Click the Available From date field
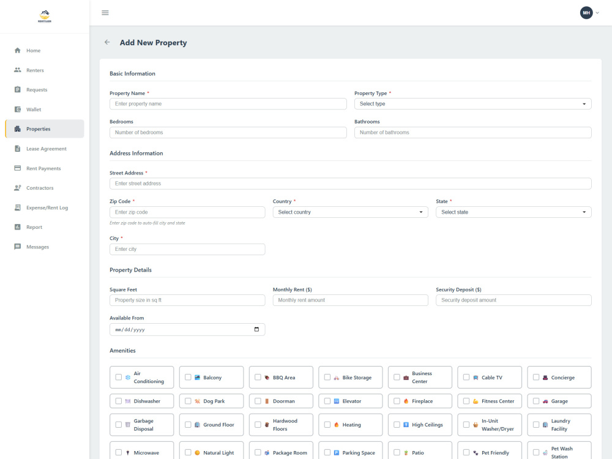This screenshot has height=459, width=612. [187, 329]
